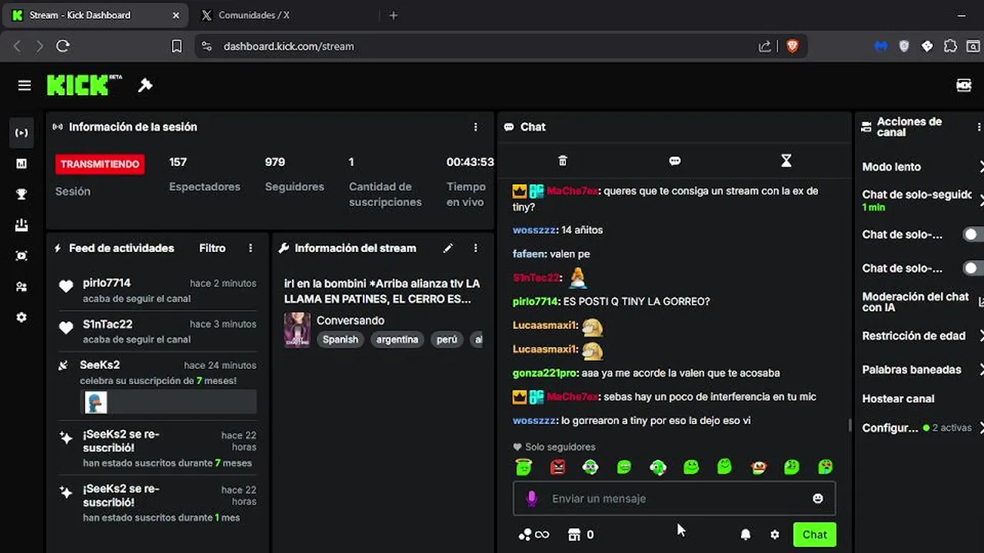The width and height of the screenshot is (984, 553).
Task: Open the community people icon in the left sidebar
Action: (x=22, y=286)
